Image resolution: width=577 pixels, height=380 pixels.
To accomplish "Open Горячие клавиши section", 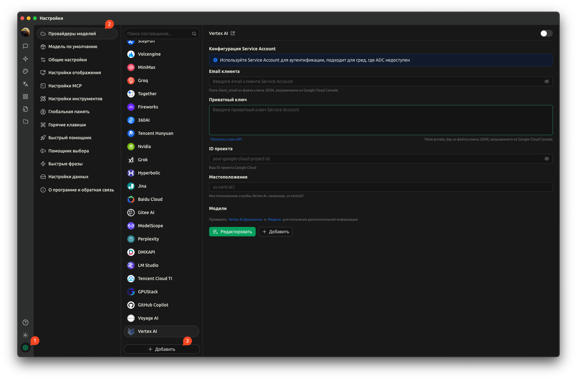I will click(x=77, y=125).
